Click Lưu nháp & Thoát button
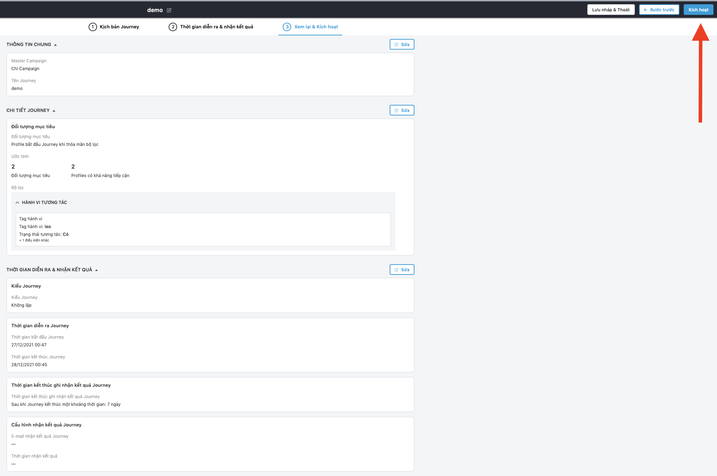The image size is (717, 476). coord(611,10)
